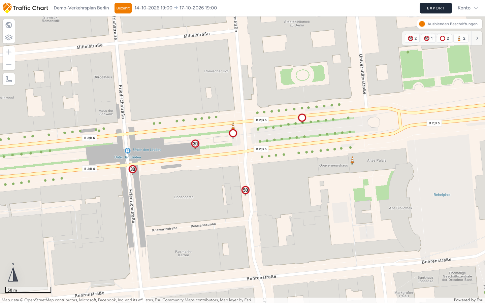Click the Staatsbibliothek zu Berlin label
485x303 pixels.
tap(297, 24)
